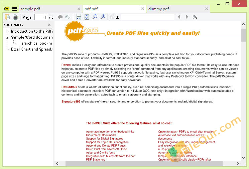This screenshot has height=169, width=249.
Task: Click 'Create PDF files quickly and easily!' heading
Action: coord(153,33)
